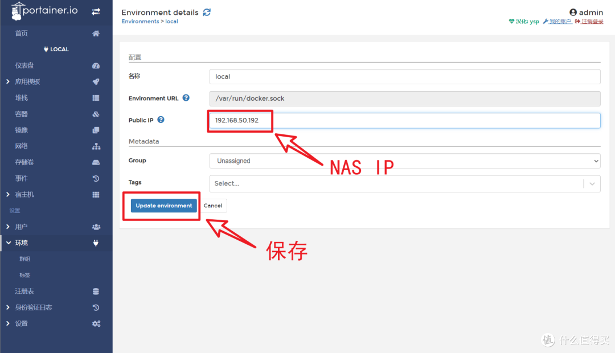Open the Environment URL help tooltip

(x=186, y=98)
